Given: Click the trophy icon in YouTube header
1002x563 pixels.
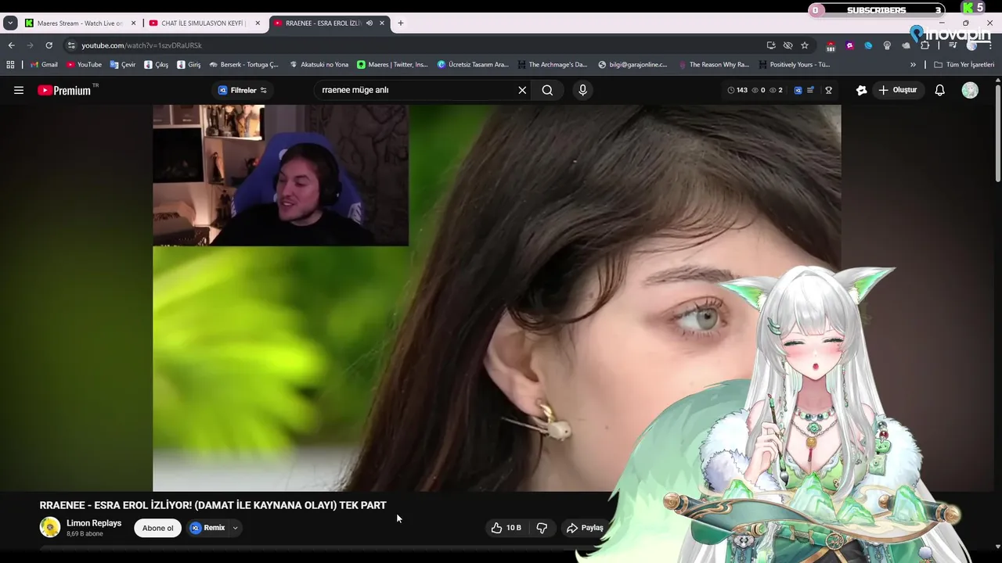Looking at the screenshot, I should pyautogui.click(x=828, y=90).
